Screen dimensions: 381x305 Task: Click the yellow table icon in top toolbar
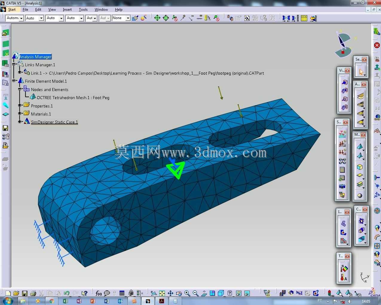click(x=304, y=18)
